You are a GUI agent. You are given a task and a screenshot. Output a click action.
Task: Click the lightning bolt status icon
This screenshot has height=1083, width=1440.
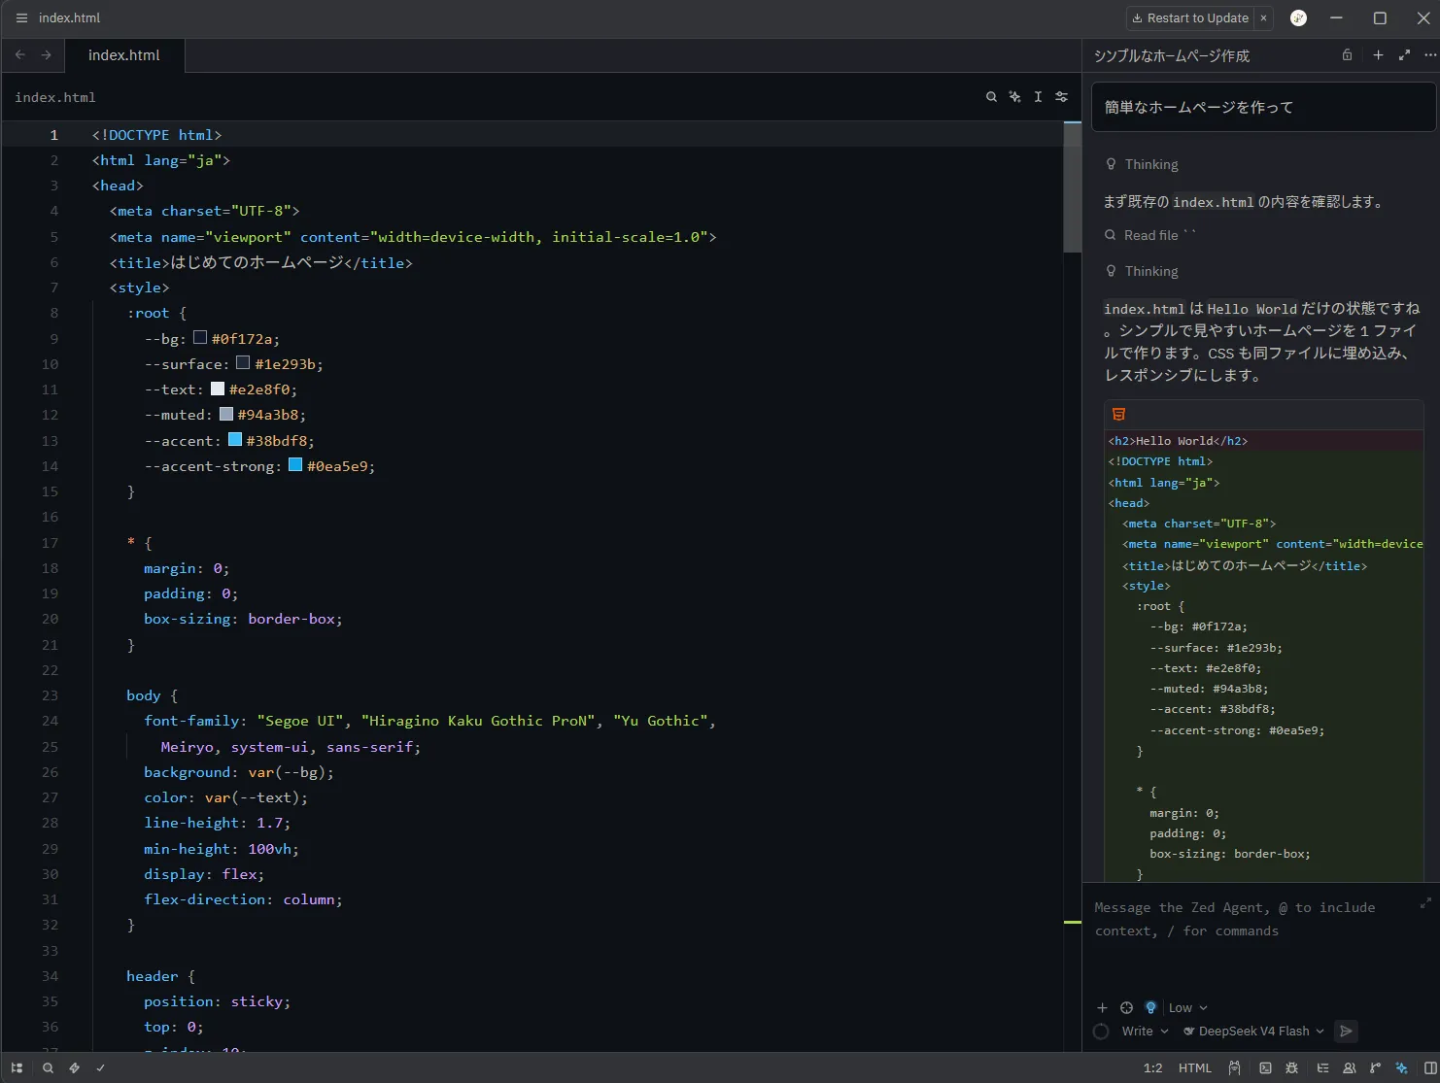tap(74, 1067)
